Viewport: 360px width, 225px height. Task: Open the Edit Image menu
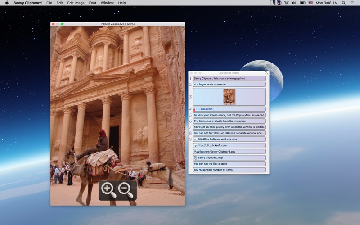[76, 3]
